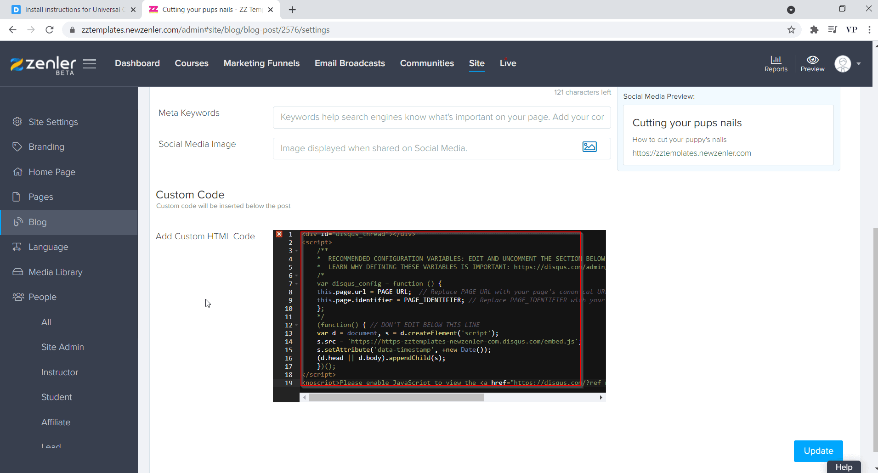Select the Language sidebar icon

tap(17, 247)
